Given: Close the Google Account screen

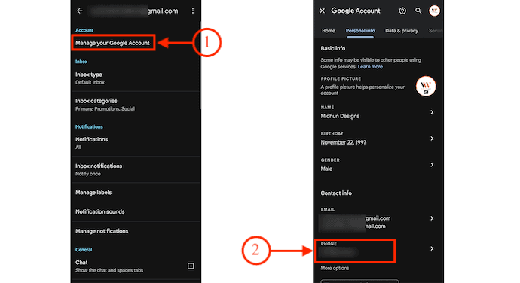Looking at the screenshot, I should coord(322,11).
